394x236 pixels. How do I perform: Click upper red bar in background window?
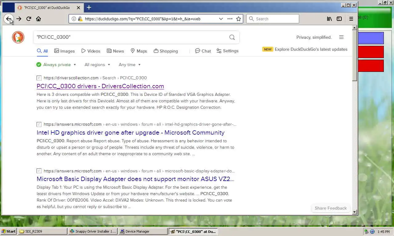coord(371,52)
